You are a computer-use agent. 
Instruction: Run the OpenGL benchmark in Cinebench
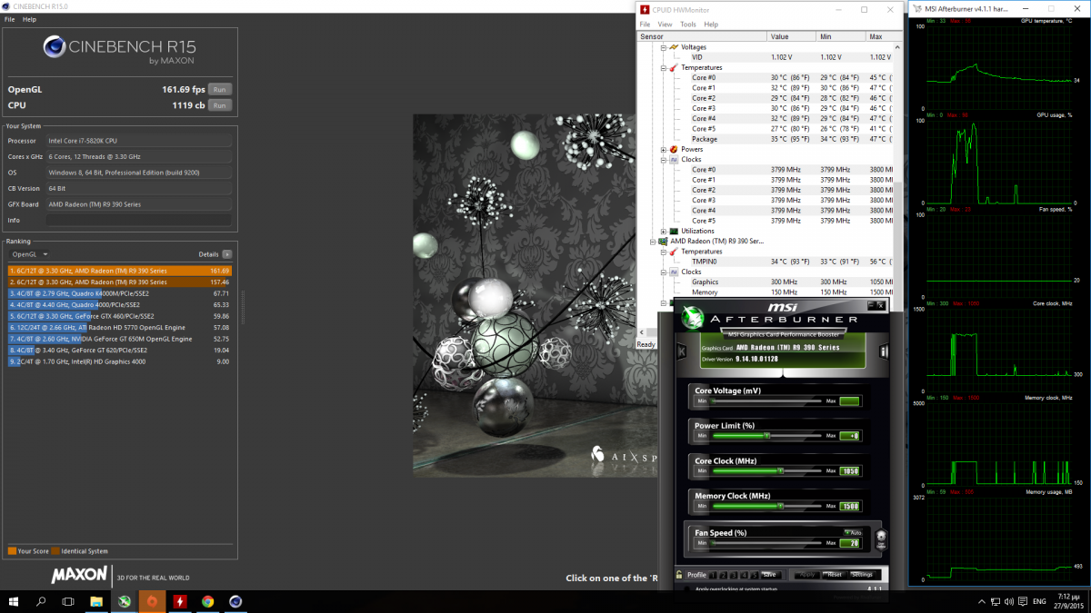[218, 89]
